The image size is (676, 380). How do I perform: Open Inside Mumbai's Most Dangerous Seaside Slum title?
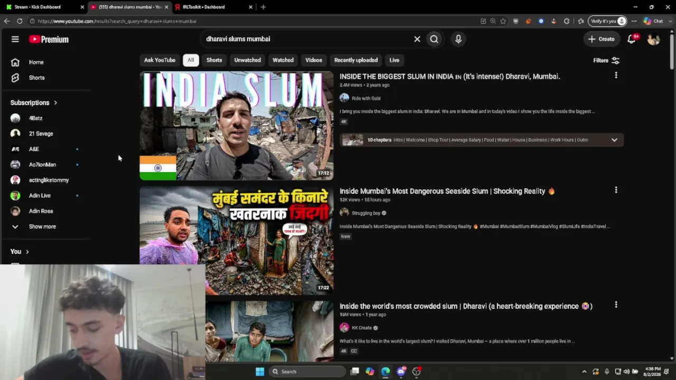[x=447, y=191]
